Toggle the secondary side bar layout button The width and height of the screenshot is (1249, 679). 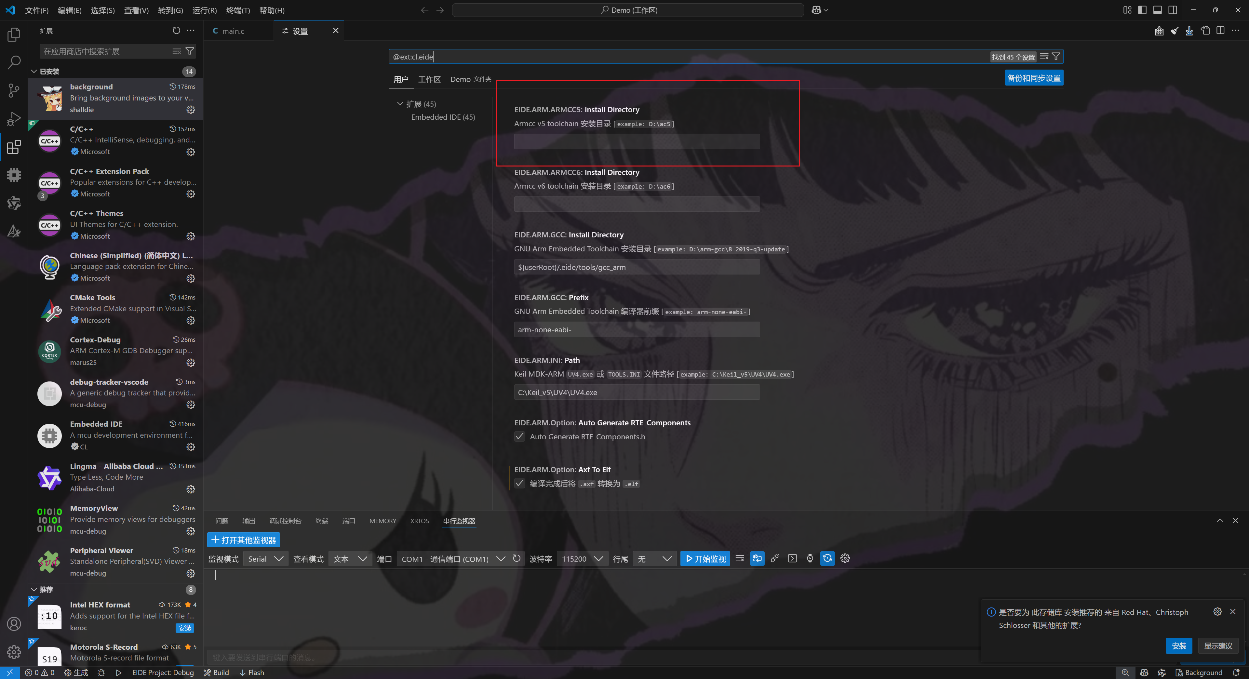point(1172,10)
